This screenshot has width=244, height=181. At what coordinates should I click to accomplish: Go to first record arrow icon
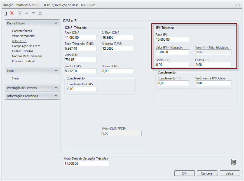point(20,13)
